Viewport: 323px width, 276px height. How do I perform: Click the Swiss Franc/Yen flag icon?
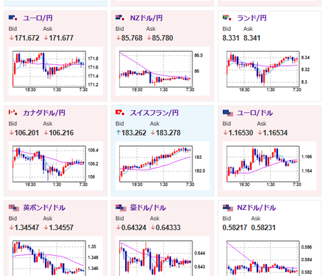120,112
